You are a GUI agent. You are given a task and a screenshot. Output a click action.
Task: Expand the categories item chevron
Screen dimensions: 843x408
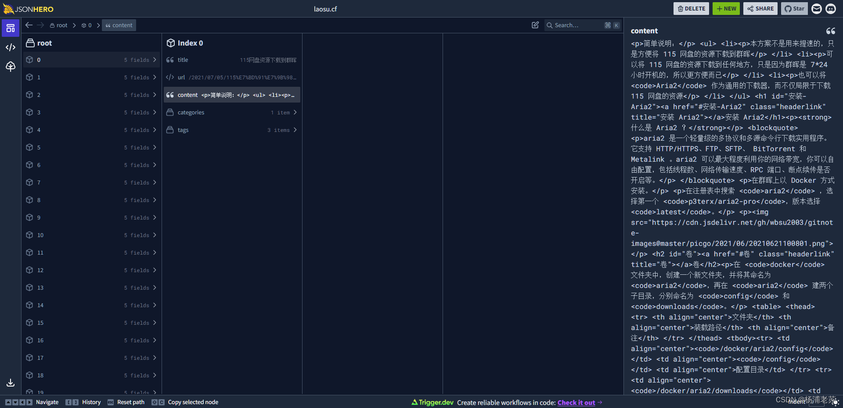tap(295, 112)
